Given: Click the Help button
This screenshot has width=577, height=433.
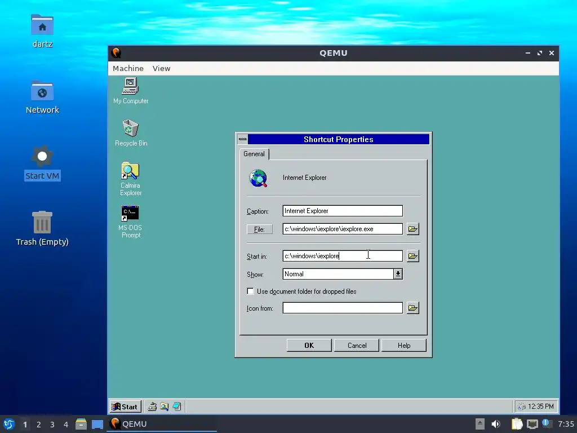Looking at the screenshot, I should click(403, 346).
